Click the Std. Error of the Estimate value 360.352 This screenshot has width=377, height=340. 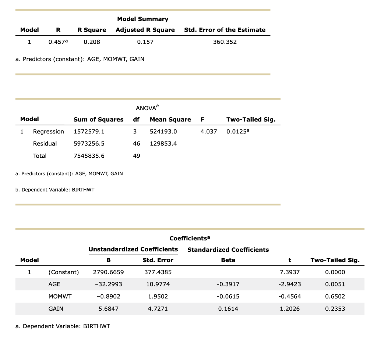[225, 42]
